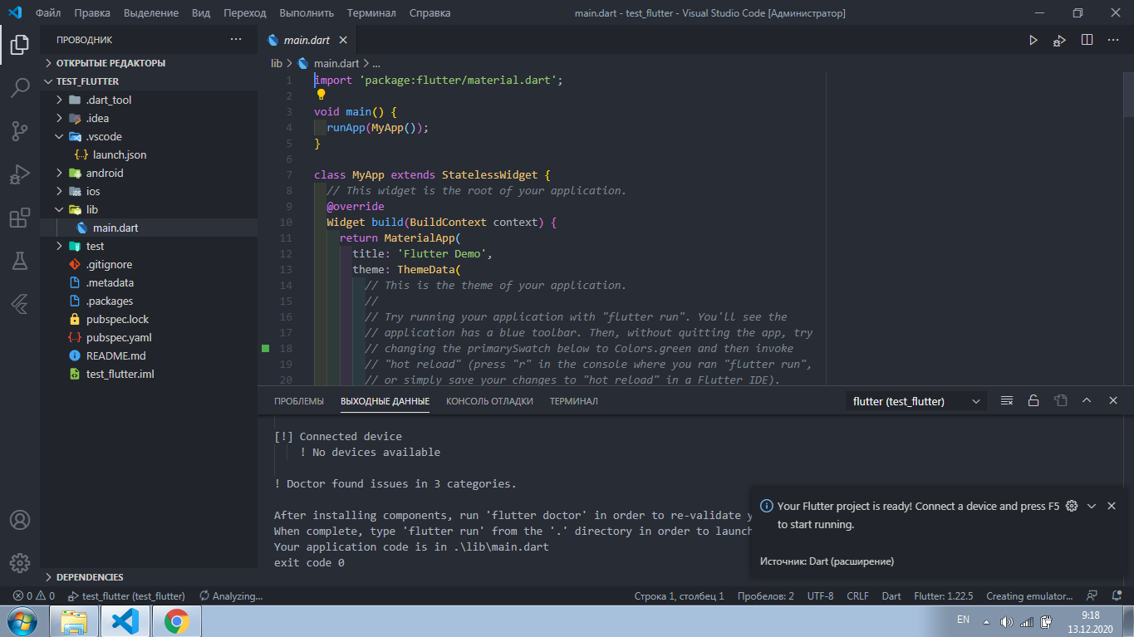Run main.dart with the play icon
Image resolution: width=1134 pixels, height=637 pixels.
pyautogui.click(x=1033, y=40)
